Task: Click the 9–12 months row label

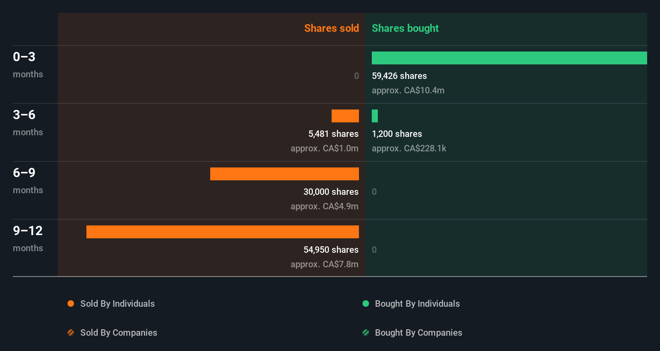Action: click(x=28, y=238)
